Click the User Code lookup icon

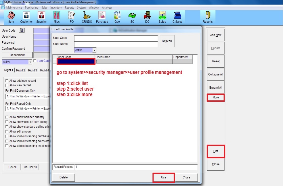tap(21, 30)
